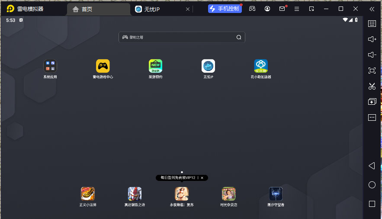Collapse the right sidebar with the double arrow
Image resolution: width=382 pixels, height=219 pixels.
[x=372, y=9]
